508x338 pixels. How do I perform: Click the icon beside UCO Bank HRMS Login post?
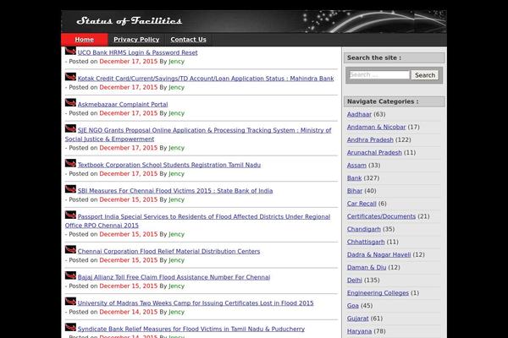pos(70,51)
